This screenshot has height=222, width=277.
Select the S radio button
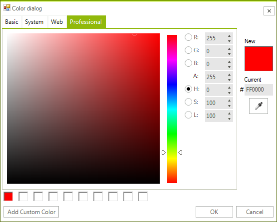(188, 102)
